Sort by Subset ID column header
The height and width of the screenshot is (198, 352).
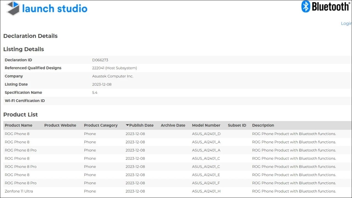pyautogui.click(x=237, y=125)
